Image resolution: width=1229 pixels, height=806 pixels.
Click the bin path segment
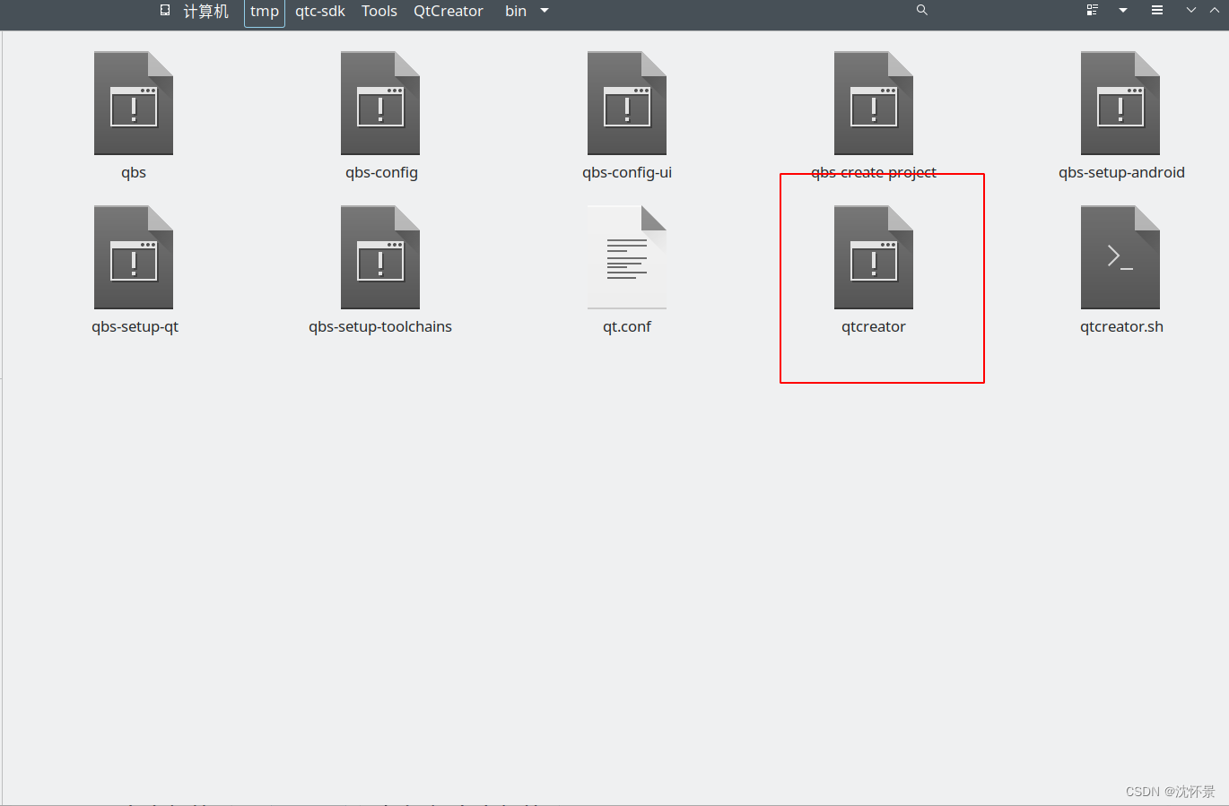click(516, 11)
